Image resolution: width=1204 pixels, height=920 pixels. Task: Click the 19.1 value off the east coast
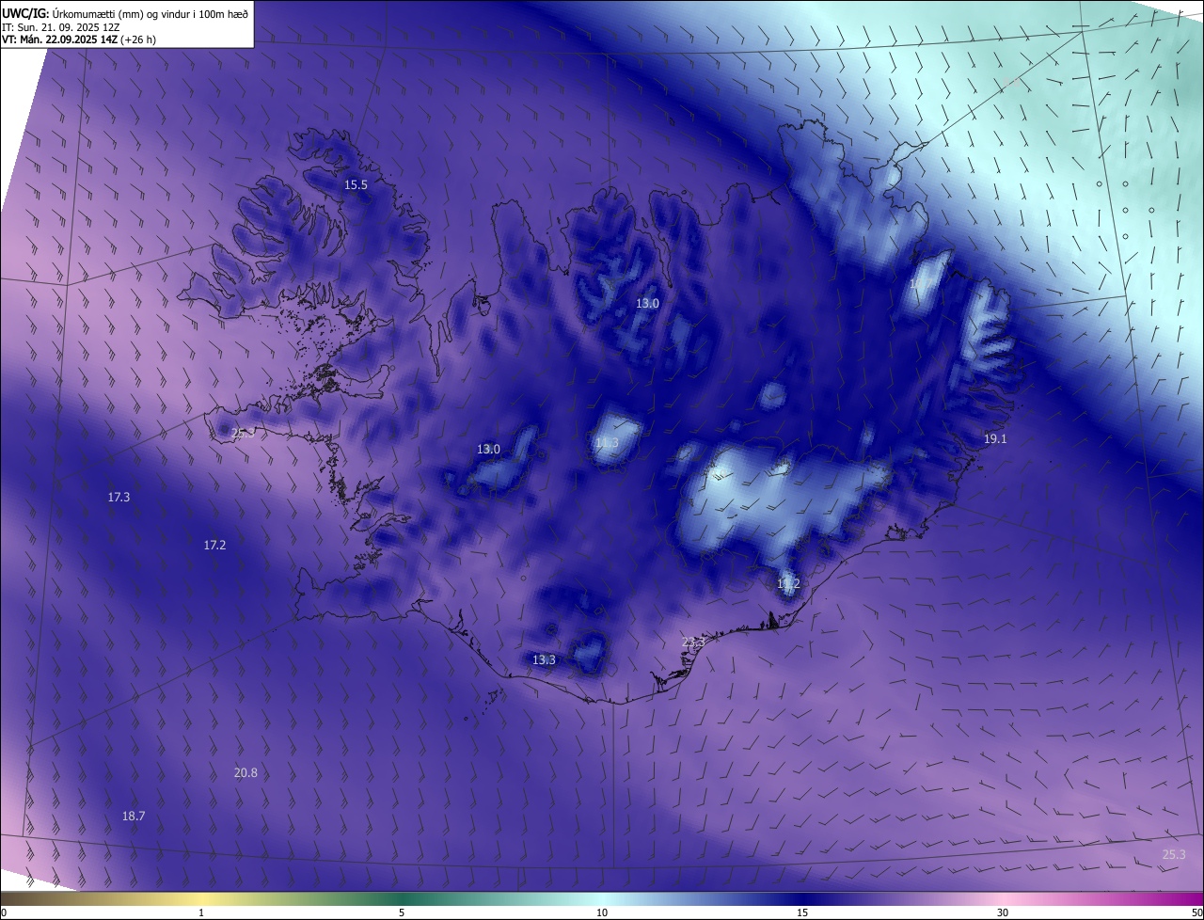coord(995,439)
